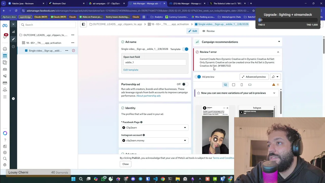
Task: Select the pencil Edit mode icon
Action: click(x=13, y=39)
